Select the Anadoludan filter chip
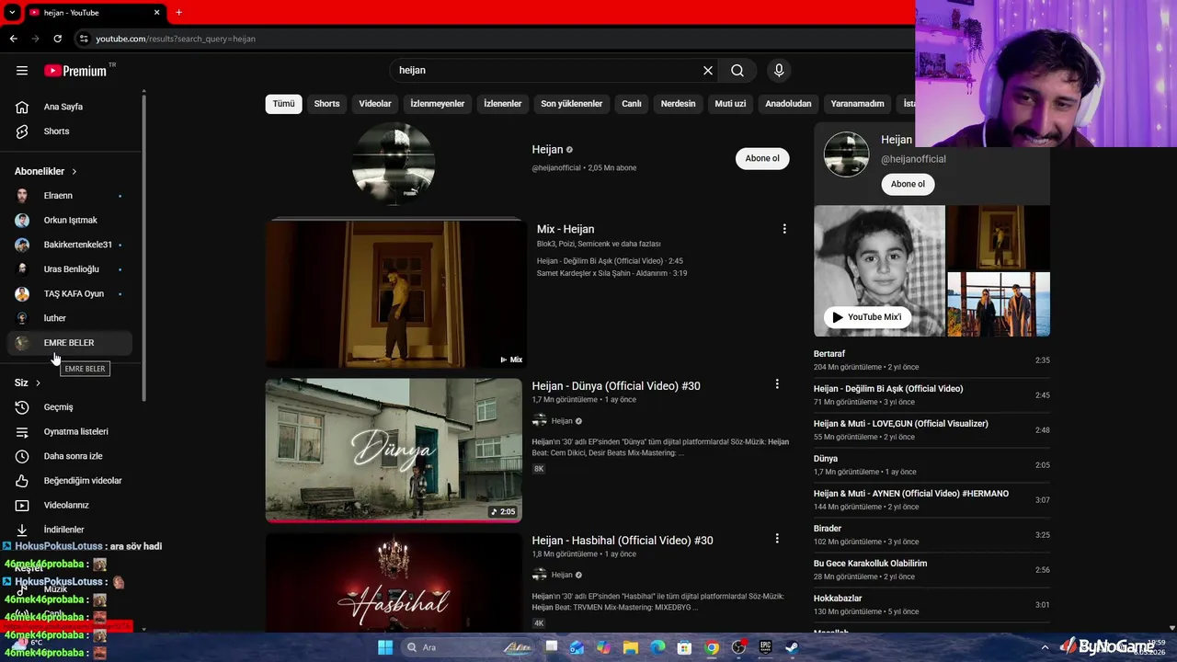This screenshot has height=662, width=1177. click(788, 104)
